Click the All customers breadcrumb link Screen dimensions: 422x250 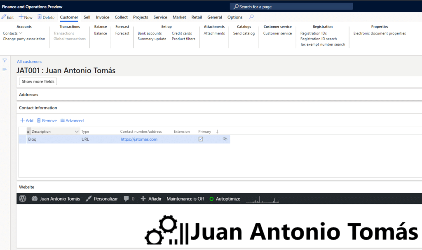coord(29,62)
